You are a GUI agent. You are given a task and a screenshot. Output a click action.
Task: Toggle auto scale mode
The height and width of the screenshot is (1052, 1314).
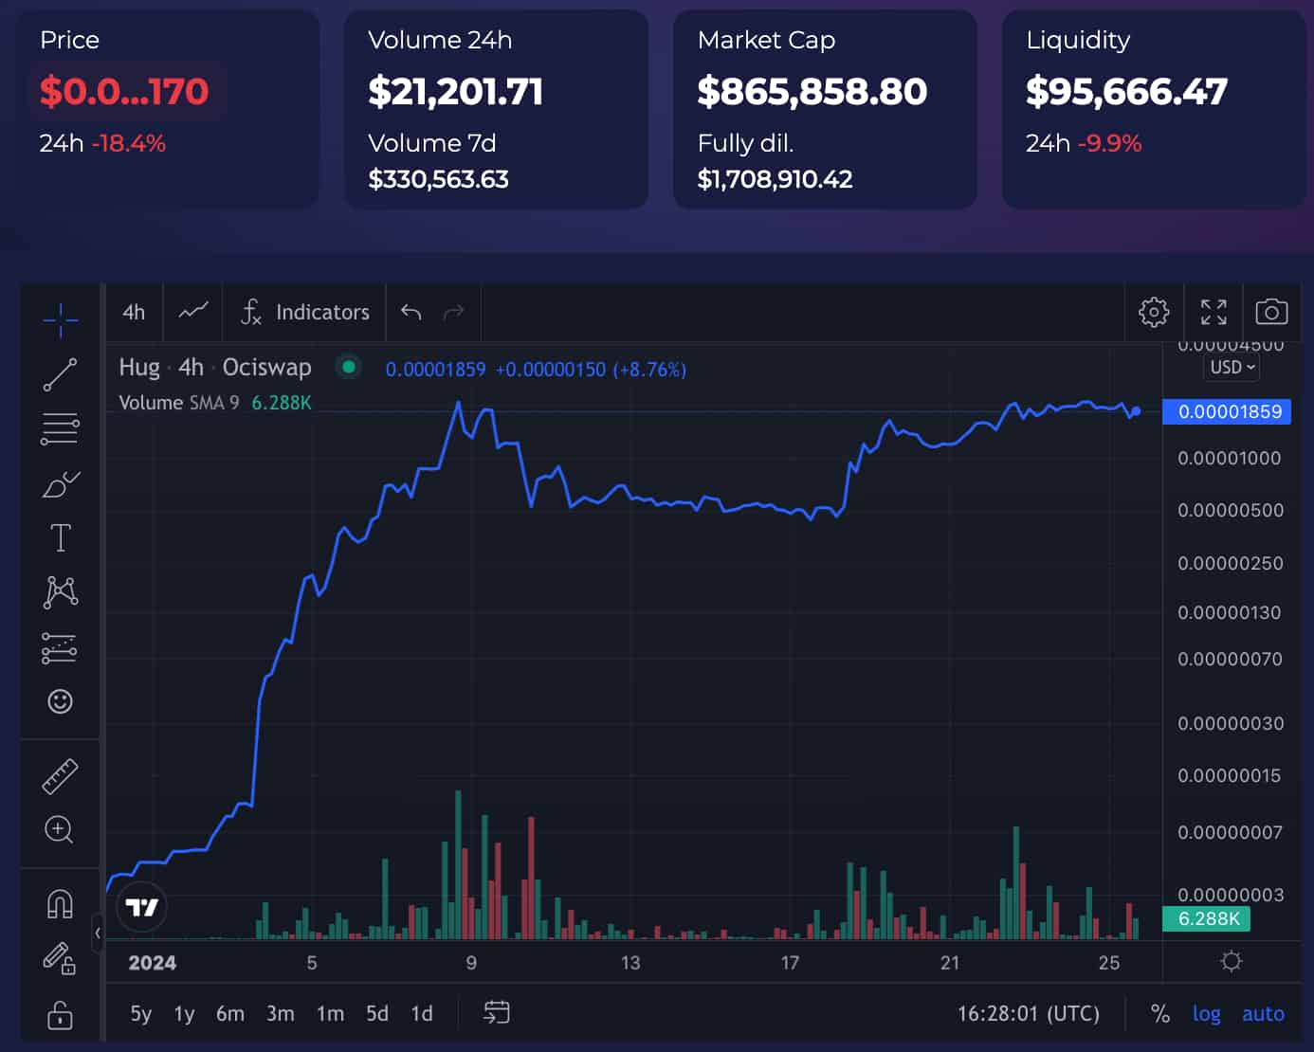1263,1013
